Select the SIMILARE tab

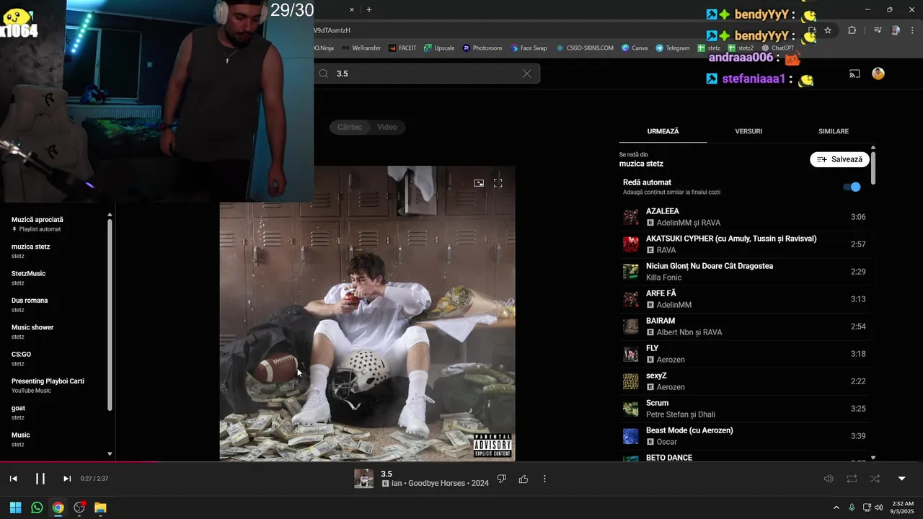[834, 131]
